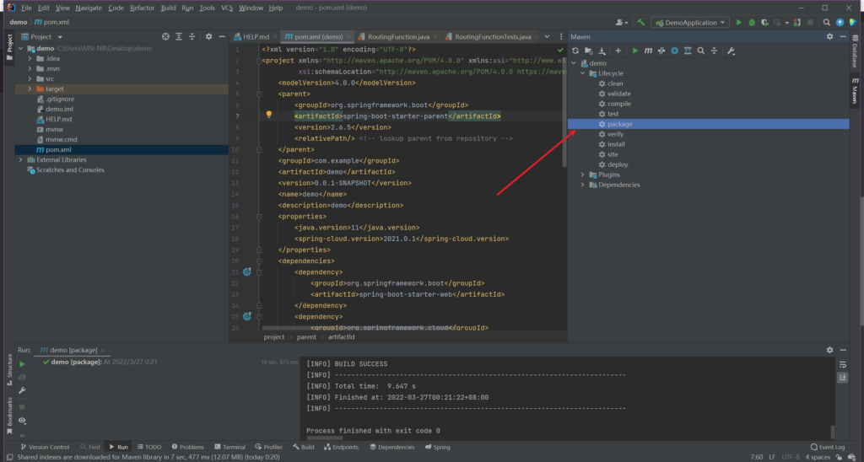The image size is (864, 462).
Task: Open the Version Control tool window
Action: 45,447
